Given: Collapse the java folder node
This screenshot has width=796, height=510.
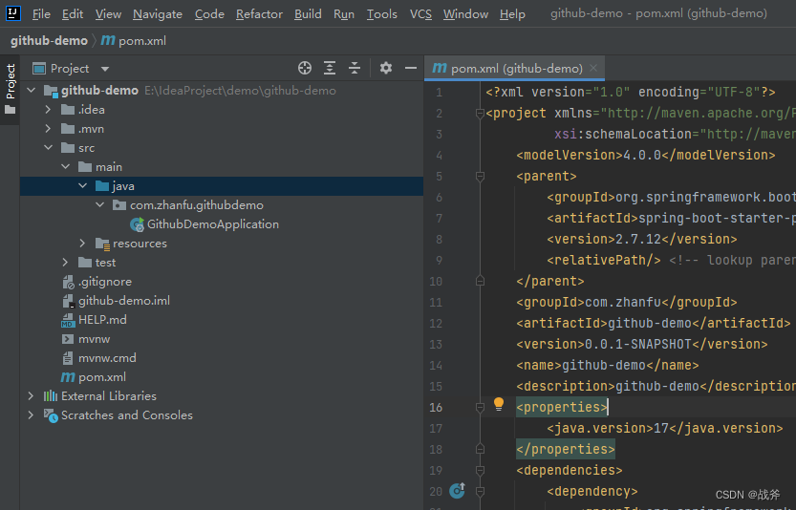Looking at the screenshot, I should (83, 185).
